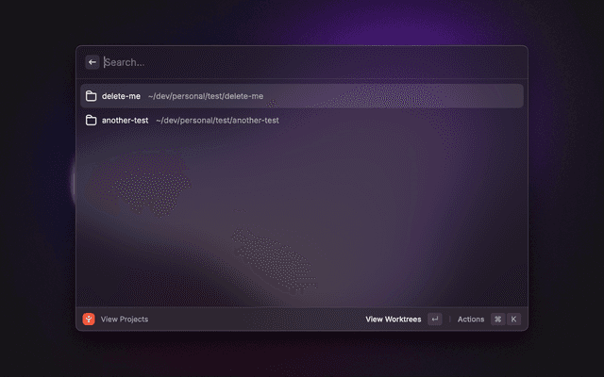This screenshot has height=377, width=604.
Task: Click the Command key symbol icon
Action: pos(497,320)
